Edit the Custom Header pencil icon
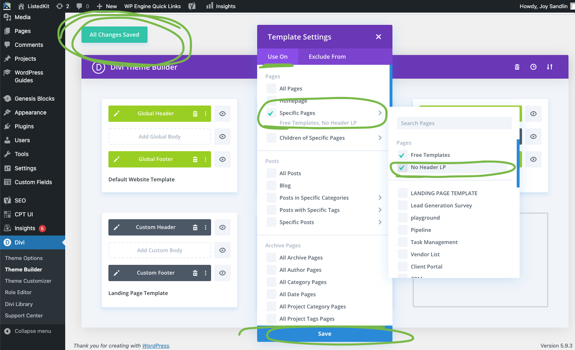The width and height of the screenshot is (575, 350). coord(117,227)
